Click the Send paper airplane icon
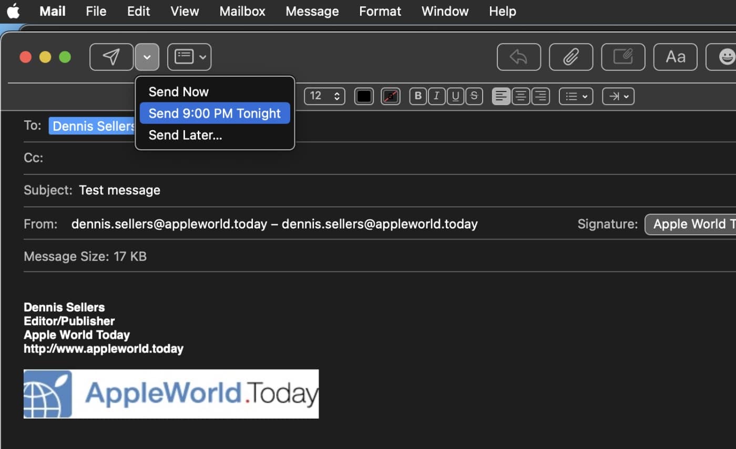The image size is (736, 449). pos(111,57)
